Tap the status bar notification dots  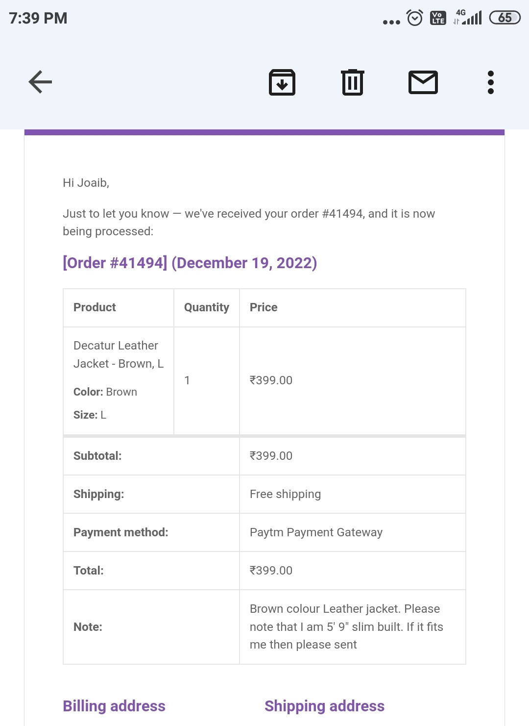pos(391,22)
